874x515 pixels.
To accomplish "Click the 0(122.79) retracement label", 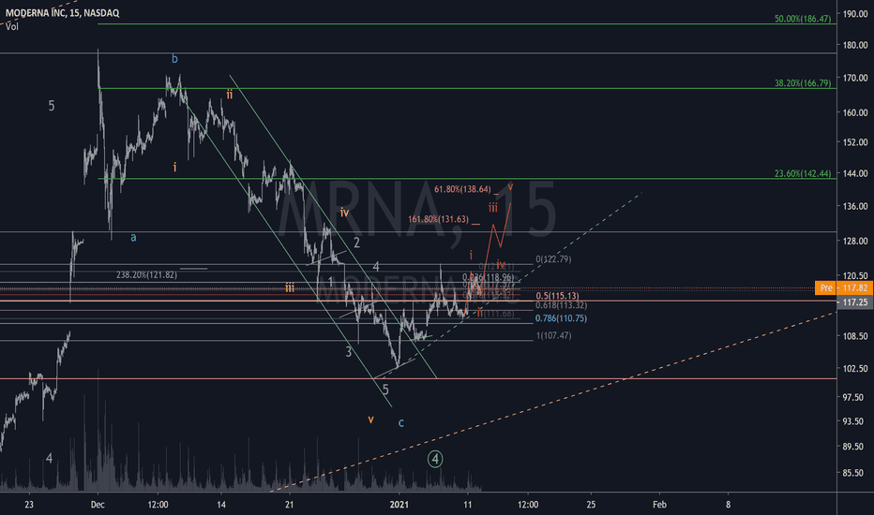I will tap(553, 258).
